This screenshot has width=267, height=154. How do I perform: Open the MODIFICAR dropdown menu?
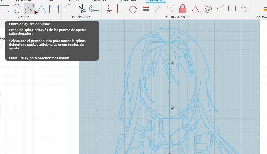81,17
